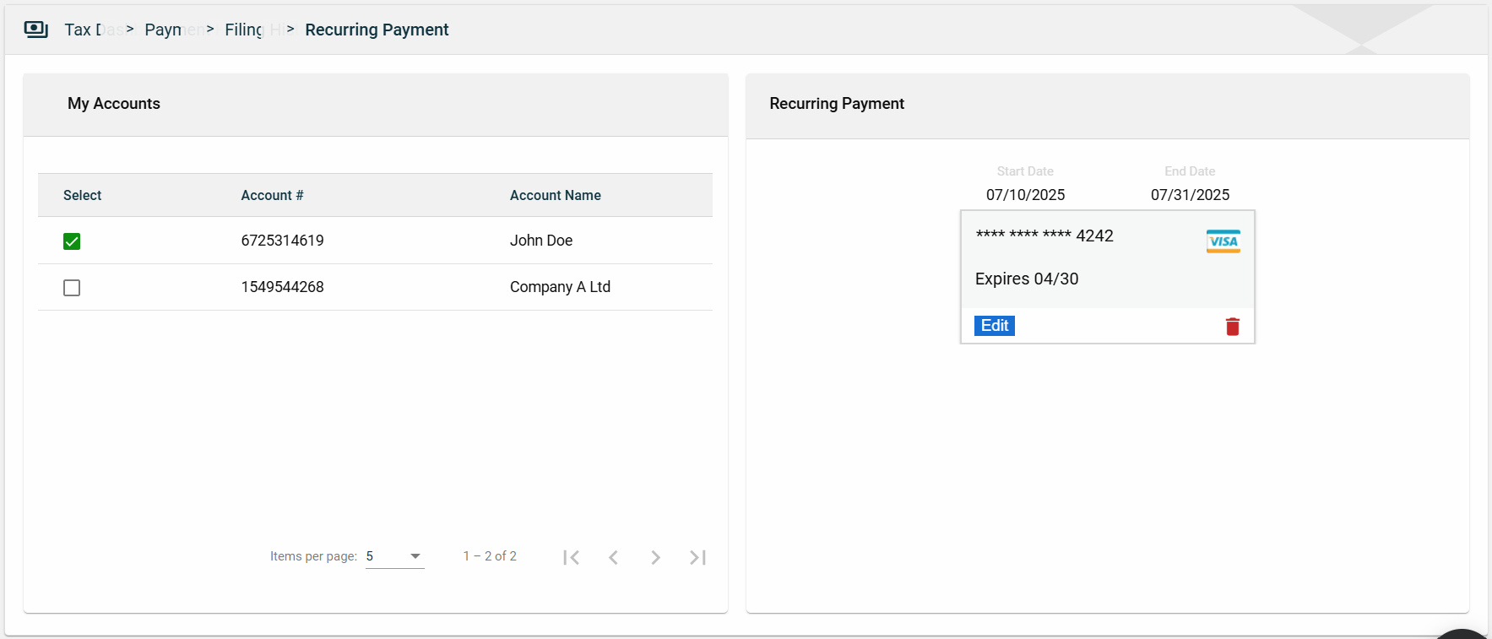
Task: Open the Items per page dropdown
Action: [x=394, y=556]
